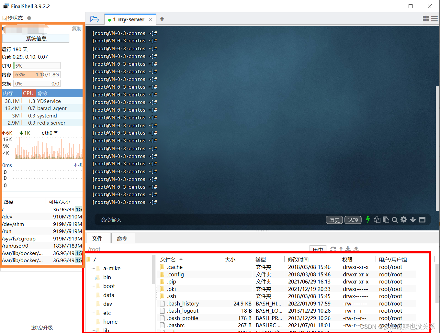The width and height of the screenshot is (440, 333).
Task: Click the download arrow icon in terminal toolbar
Action: coord(413,220)
